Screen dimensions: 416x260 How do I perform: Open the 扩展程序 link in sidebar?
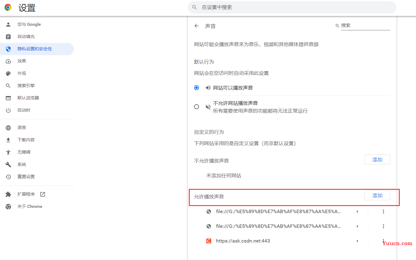pyautogui.click(x=37, y=194)
